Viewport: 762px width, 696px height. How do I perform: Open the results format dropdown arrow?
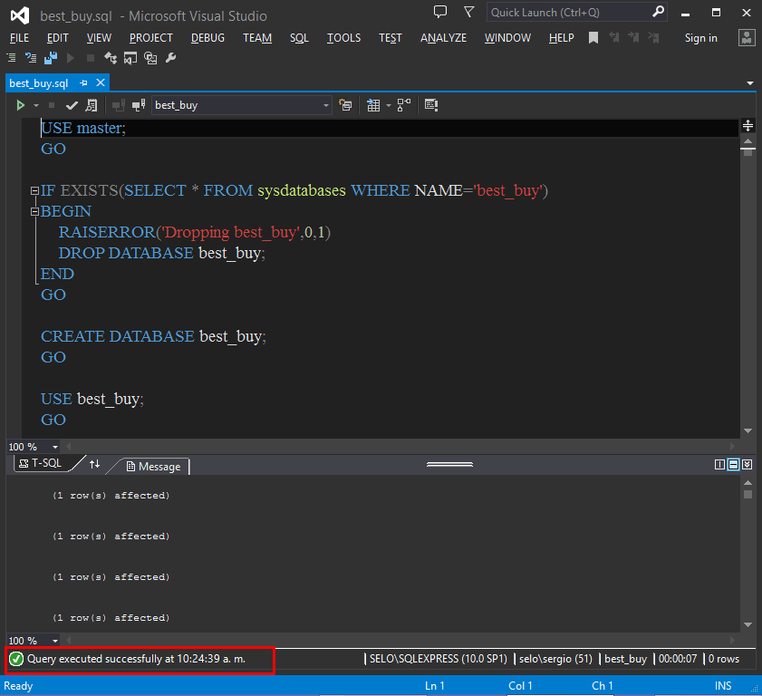pos(389,105)
